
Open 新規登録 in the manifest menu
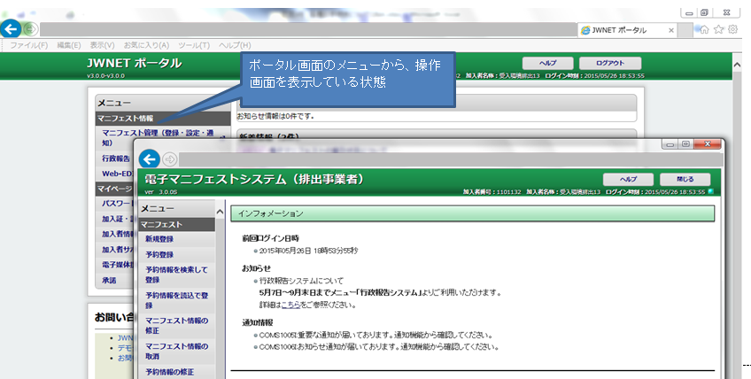(159, 239)
